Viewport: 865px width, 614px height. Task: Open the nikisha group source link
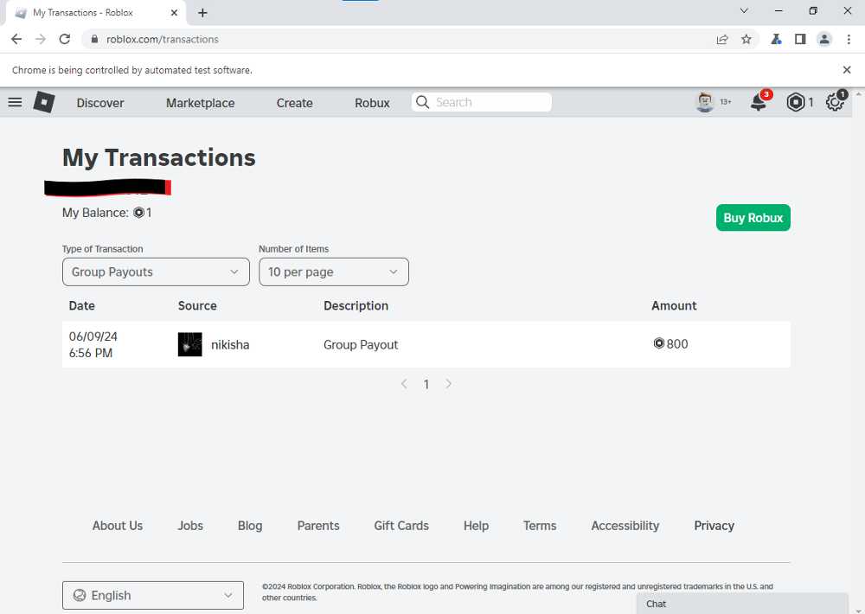point(230,345)
